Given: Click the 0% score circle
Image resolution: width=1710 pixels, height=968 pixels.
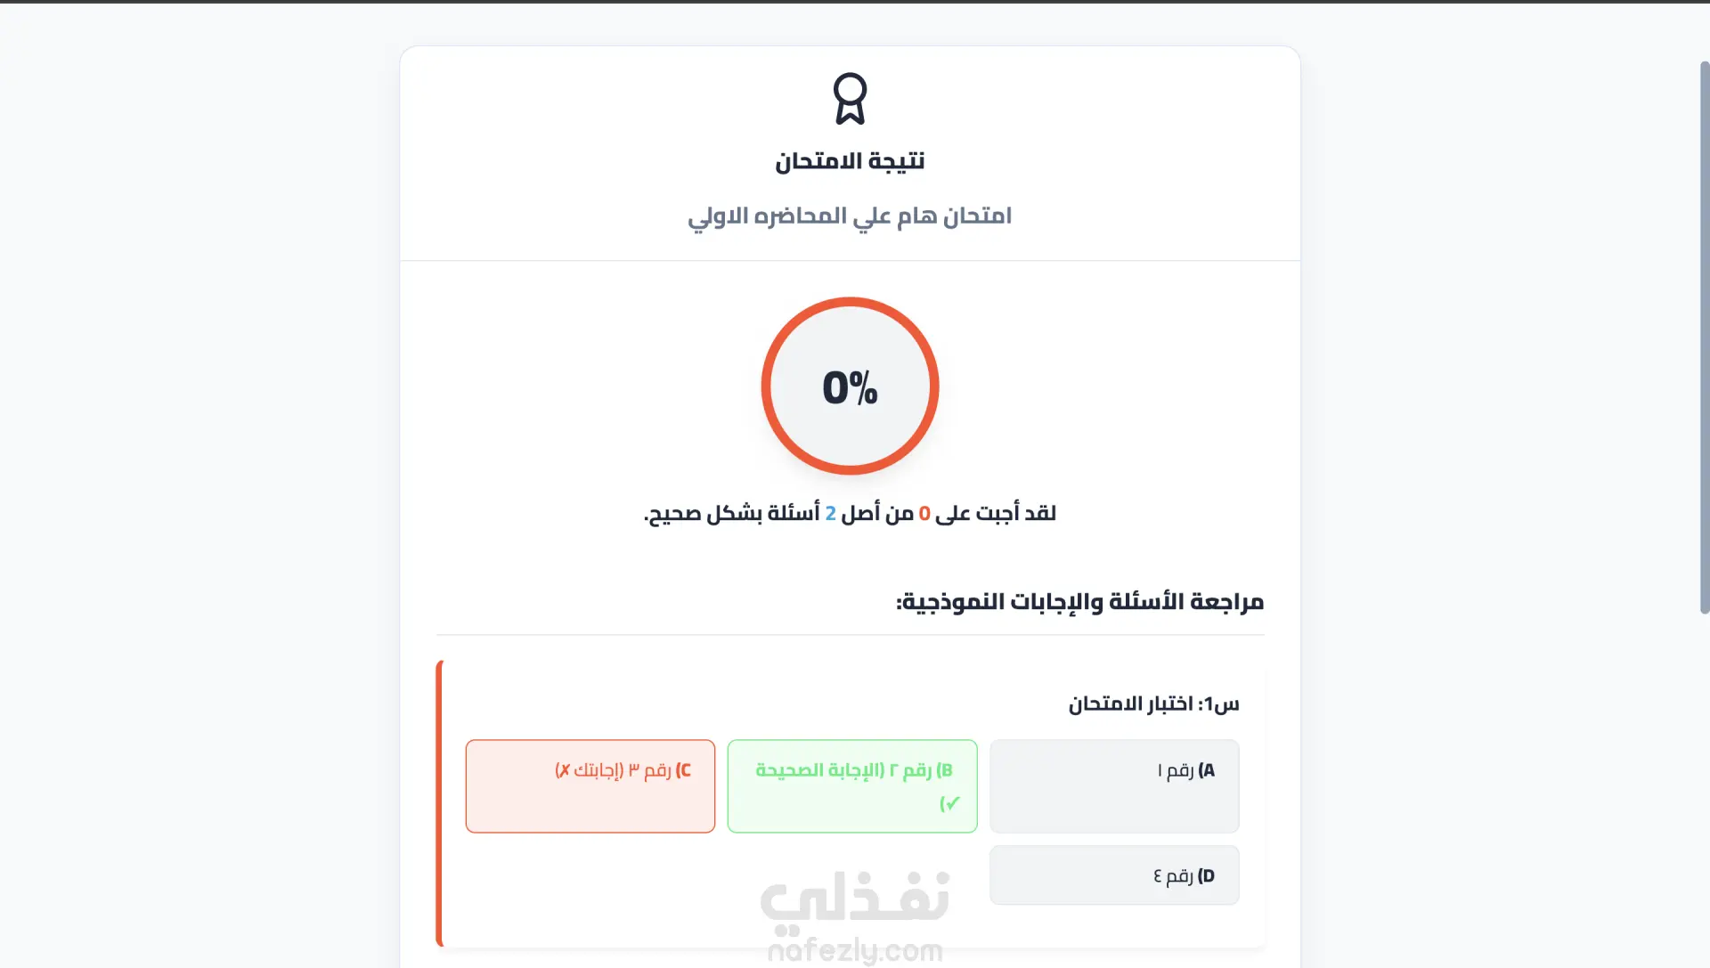Looking at the screenshot, I should (x=850, y=386).
